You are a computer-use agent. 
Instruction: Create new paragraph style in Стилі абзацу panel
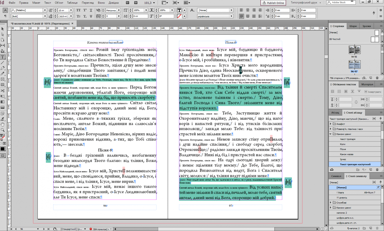pyautogui.click(x=371, y=170)
